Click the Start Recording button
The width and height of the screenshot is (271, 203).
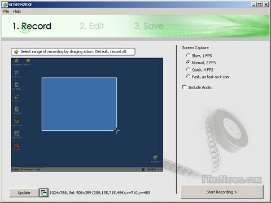[222, 192]
